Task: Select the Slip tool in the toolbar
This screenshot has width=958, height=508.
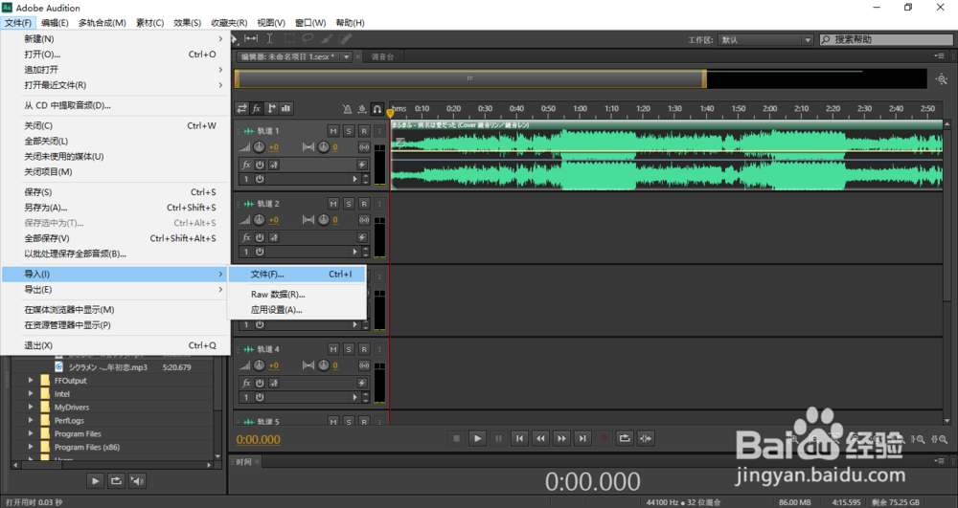Action: pyautogui.click(x=250, y=38)
